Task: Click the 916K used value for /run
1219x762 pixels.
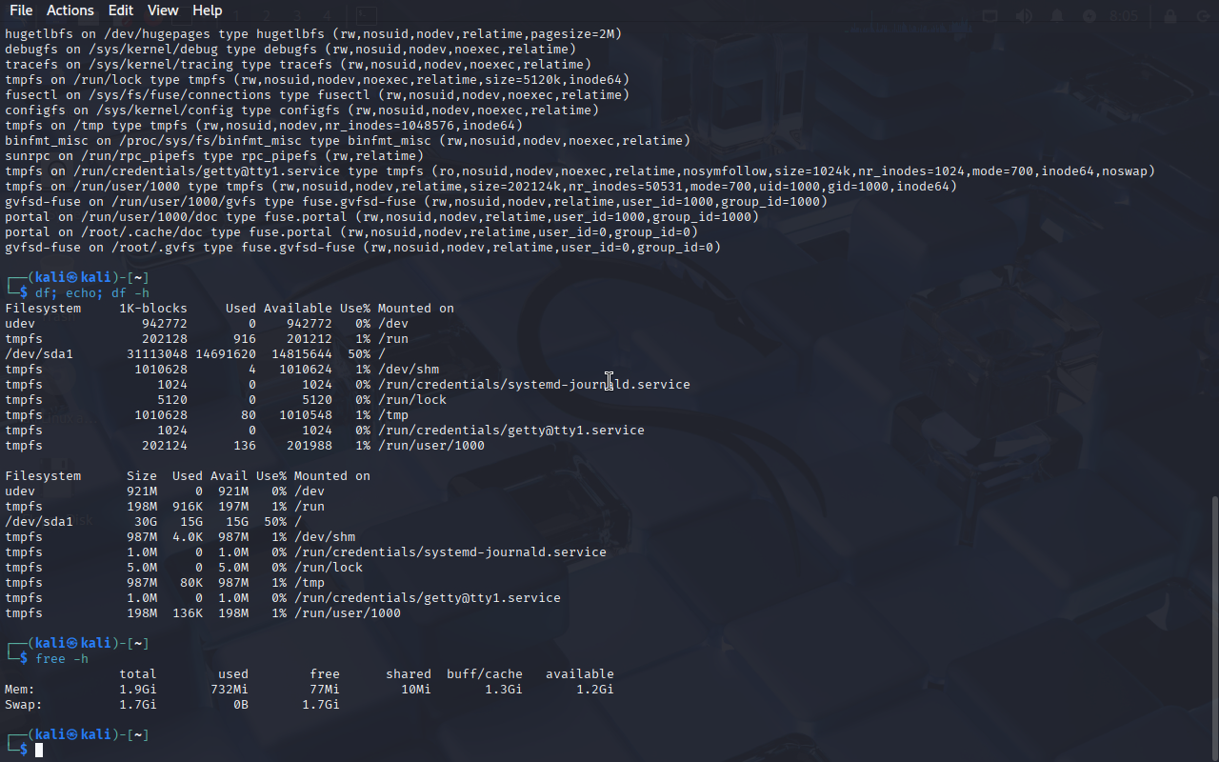Action: (x=188, y=506)
